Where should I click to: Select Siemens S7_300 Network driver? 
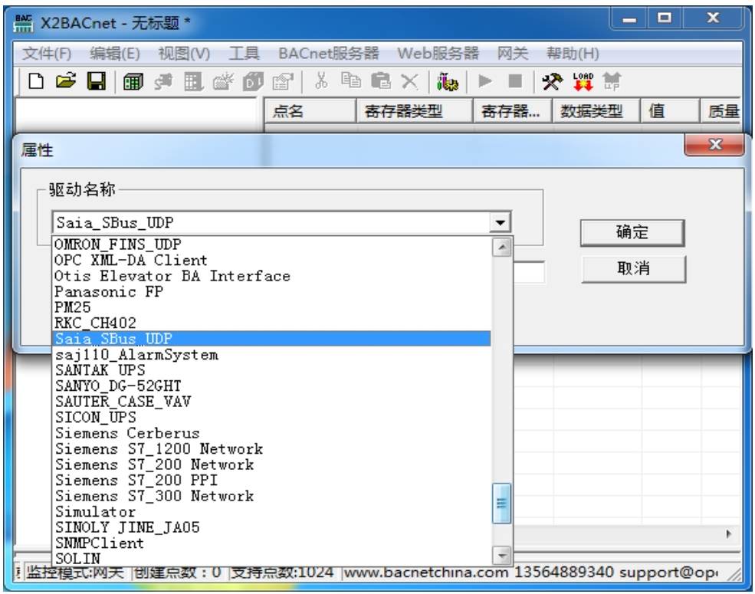[271, 496]
